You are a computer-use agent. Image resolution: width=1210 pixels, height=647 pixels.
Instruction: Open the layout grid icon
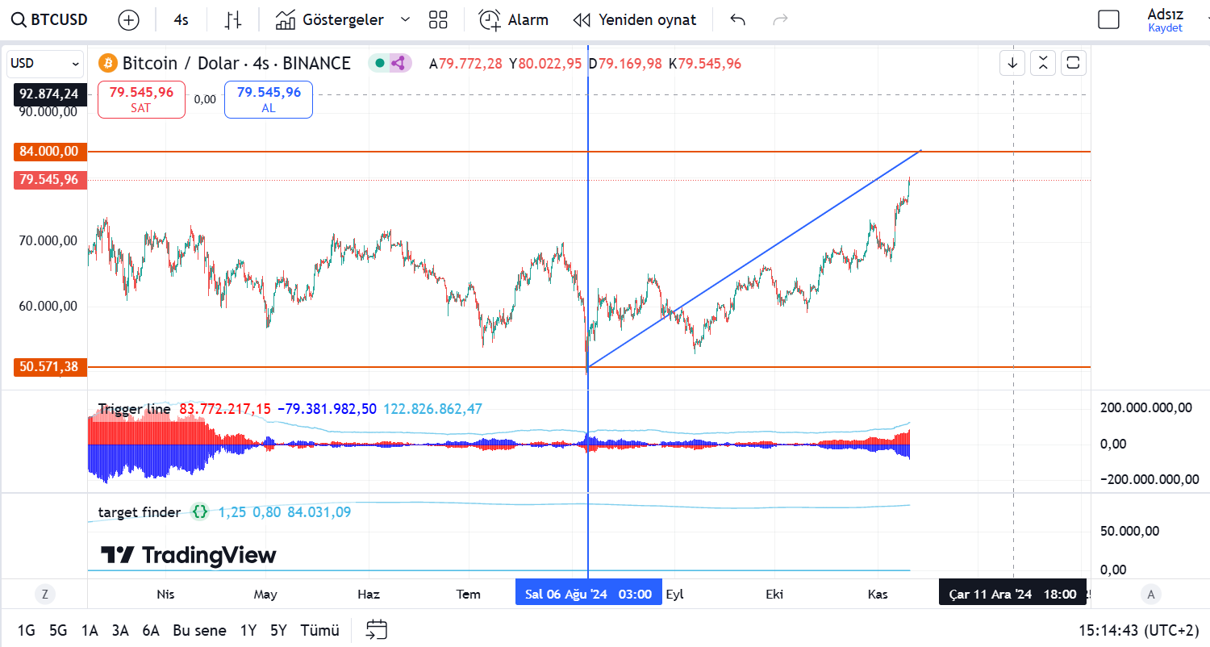[438, 20]
